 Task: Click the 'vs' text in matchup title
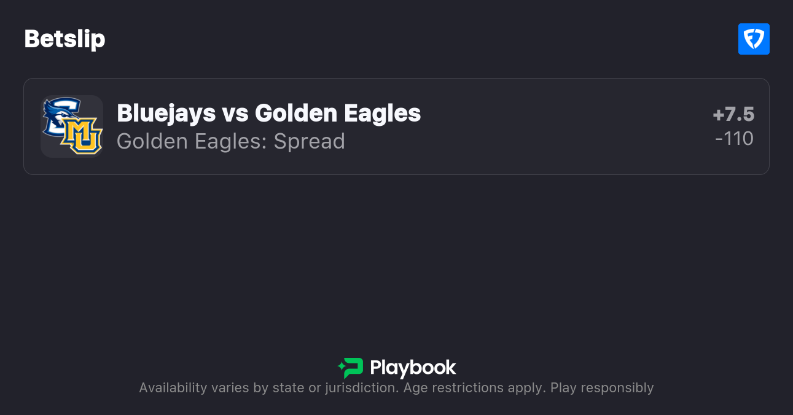coord(235,114)
